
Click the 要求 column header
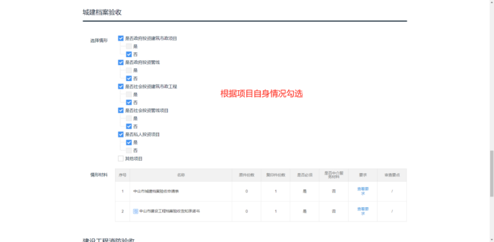click(x=363, y=175)
